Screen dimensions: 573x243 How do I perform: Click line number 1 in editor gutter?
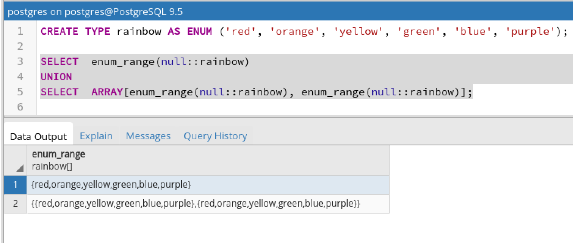20,31
